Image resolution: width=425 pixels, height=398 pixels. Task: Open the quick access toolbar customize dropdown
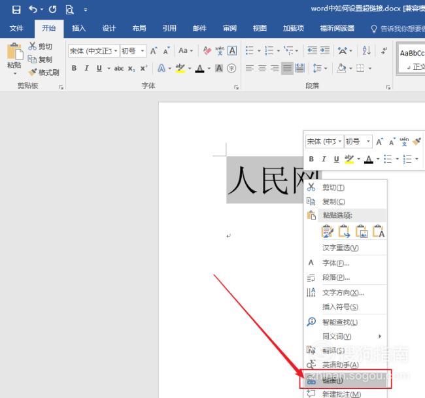coord(86,10)
